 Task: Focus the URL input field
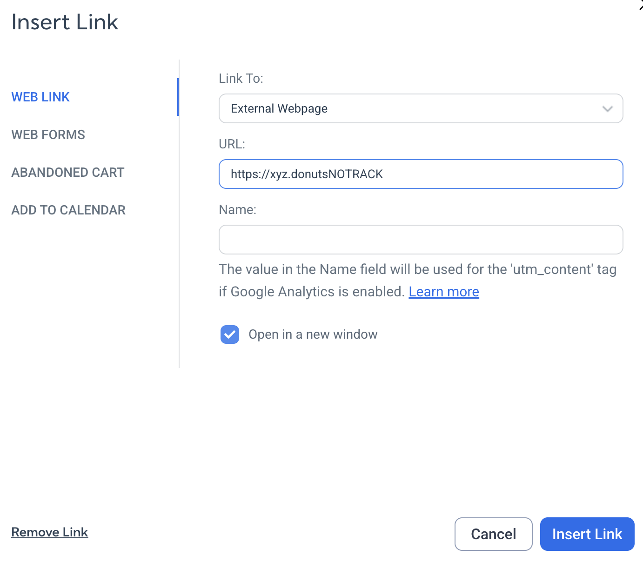point(421,174)
